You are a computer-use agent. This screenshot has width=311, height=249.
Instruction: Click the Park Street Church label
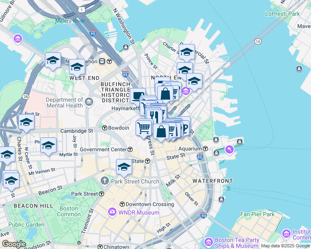[135, 181]
